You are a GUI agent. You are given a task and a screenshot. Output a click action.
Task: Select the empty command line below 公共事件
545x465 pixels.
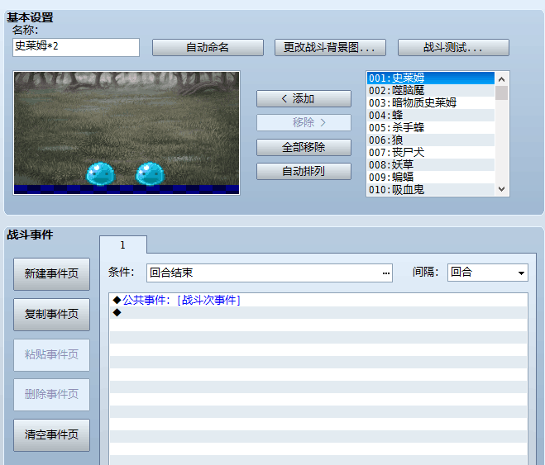tap(318, 313)
